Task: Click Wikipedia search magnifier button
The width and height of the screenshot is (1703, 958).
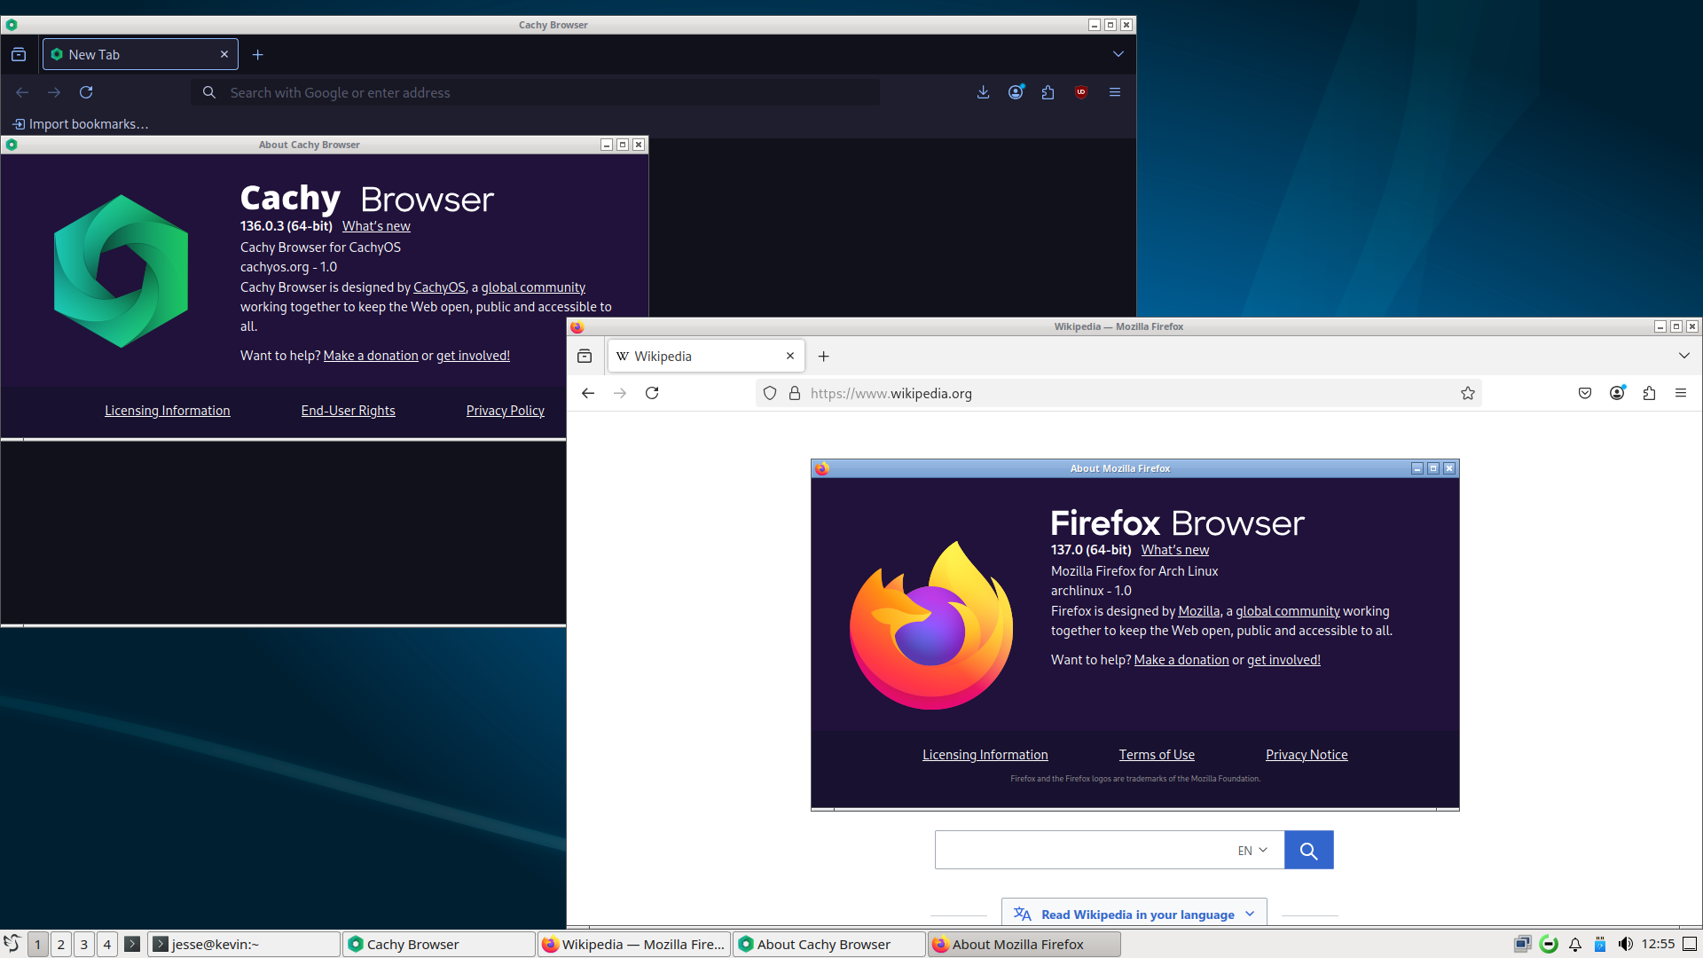Action: click(x=1308, y=850)
